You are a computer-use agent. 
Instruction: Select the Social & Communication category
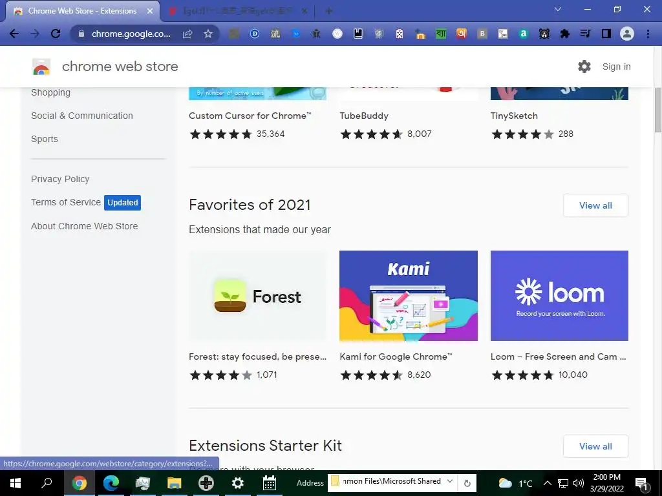[x=82, y=116]
